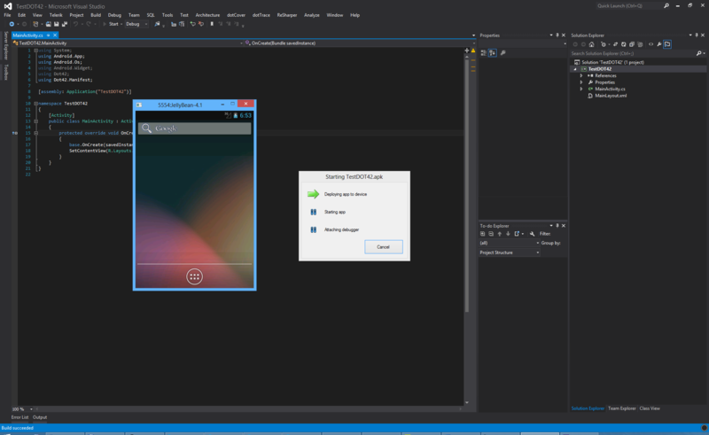Toggle Alphabetical sort in Properties panel
The width and height of the screenshot is (709, 435).
[493, 53]
